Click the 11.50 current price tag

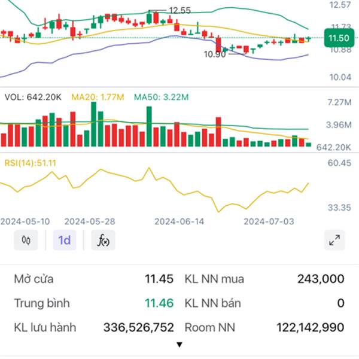(339, 38)
